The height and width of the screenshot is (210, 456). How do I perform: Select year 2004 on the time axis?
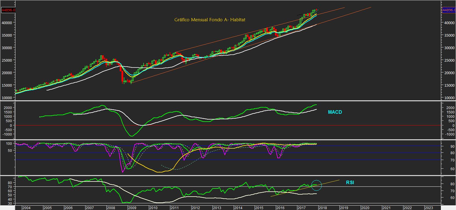[26, 208]
